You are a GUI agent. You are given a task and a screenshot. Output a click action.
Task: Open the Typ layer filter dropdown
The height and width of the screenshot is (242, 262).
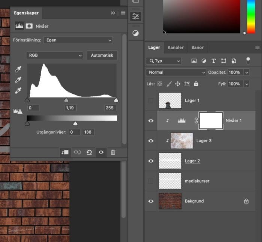point(164,61)
